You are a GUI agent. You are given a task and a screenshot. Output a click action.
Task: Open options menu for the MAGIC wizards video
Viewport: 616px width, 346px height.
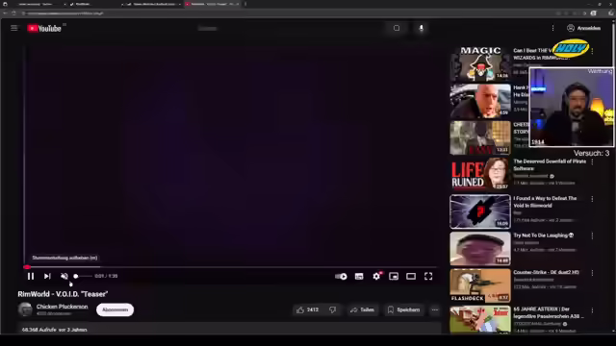tap(592, 51)
